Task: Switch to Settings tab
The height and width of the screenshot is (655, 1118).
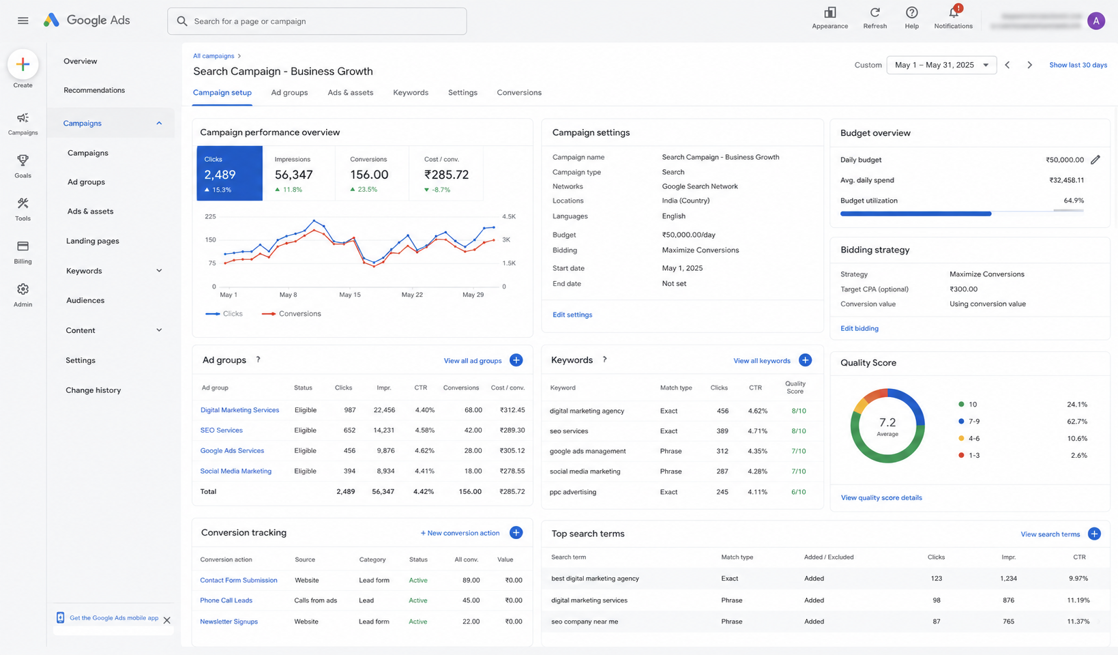Action: 462,93
